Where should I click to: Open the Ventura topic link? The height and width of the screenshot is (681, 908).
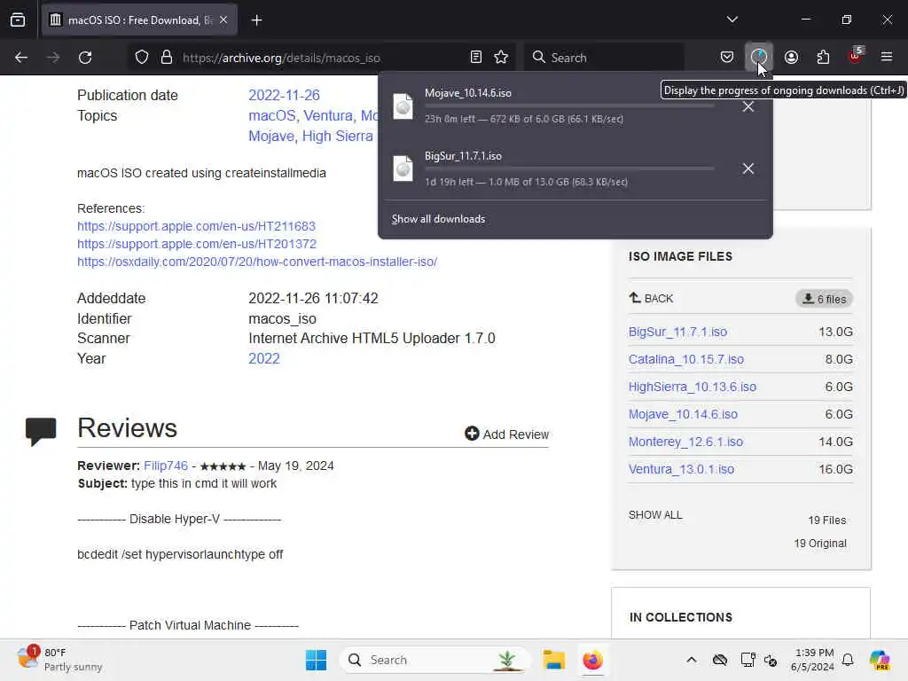pos(328,116)
